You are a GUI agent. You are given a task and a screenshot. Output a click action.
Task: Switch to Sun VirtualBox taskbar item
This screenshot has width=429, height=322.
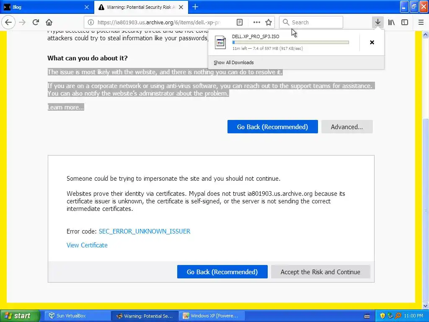point(78,316)
